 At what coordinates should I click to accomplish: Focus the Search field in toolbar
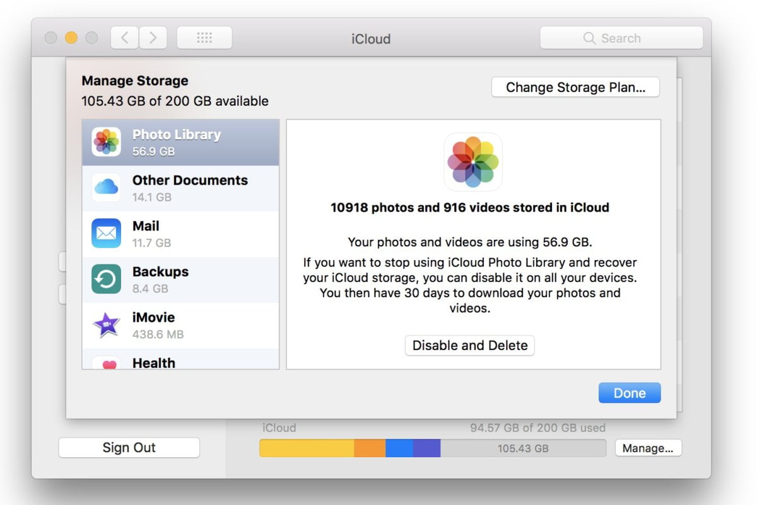[621, 38]
